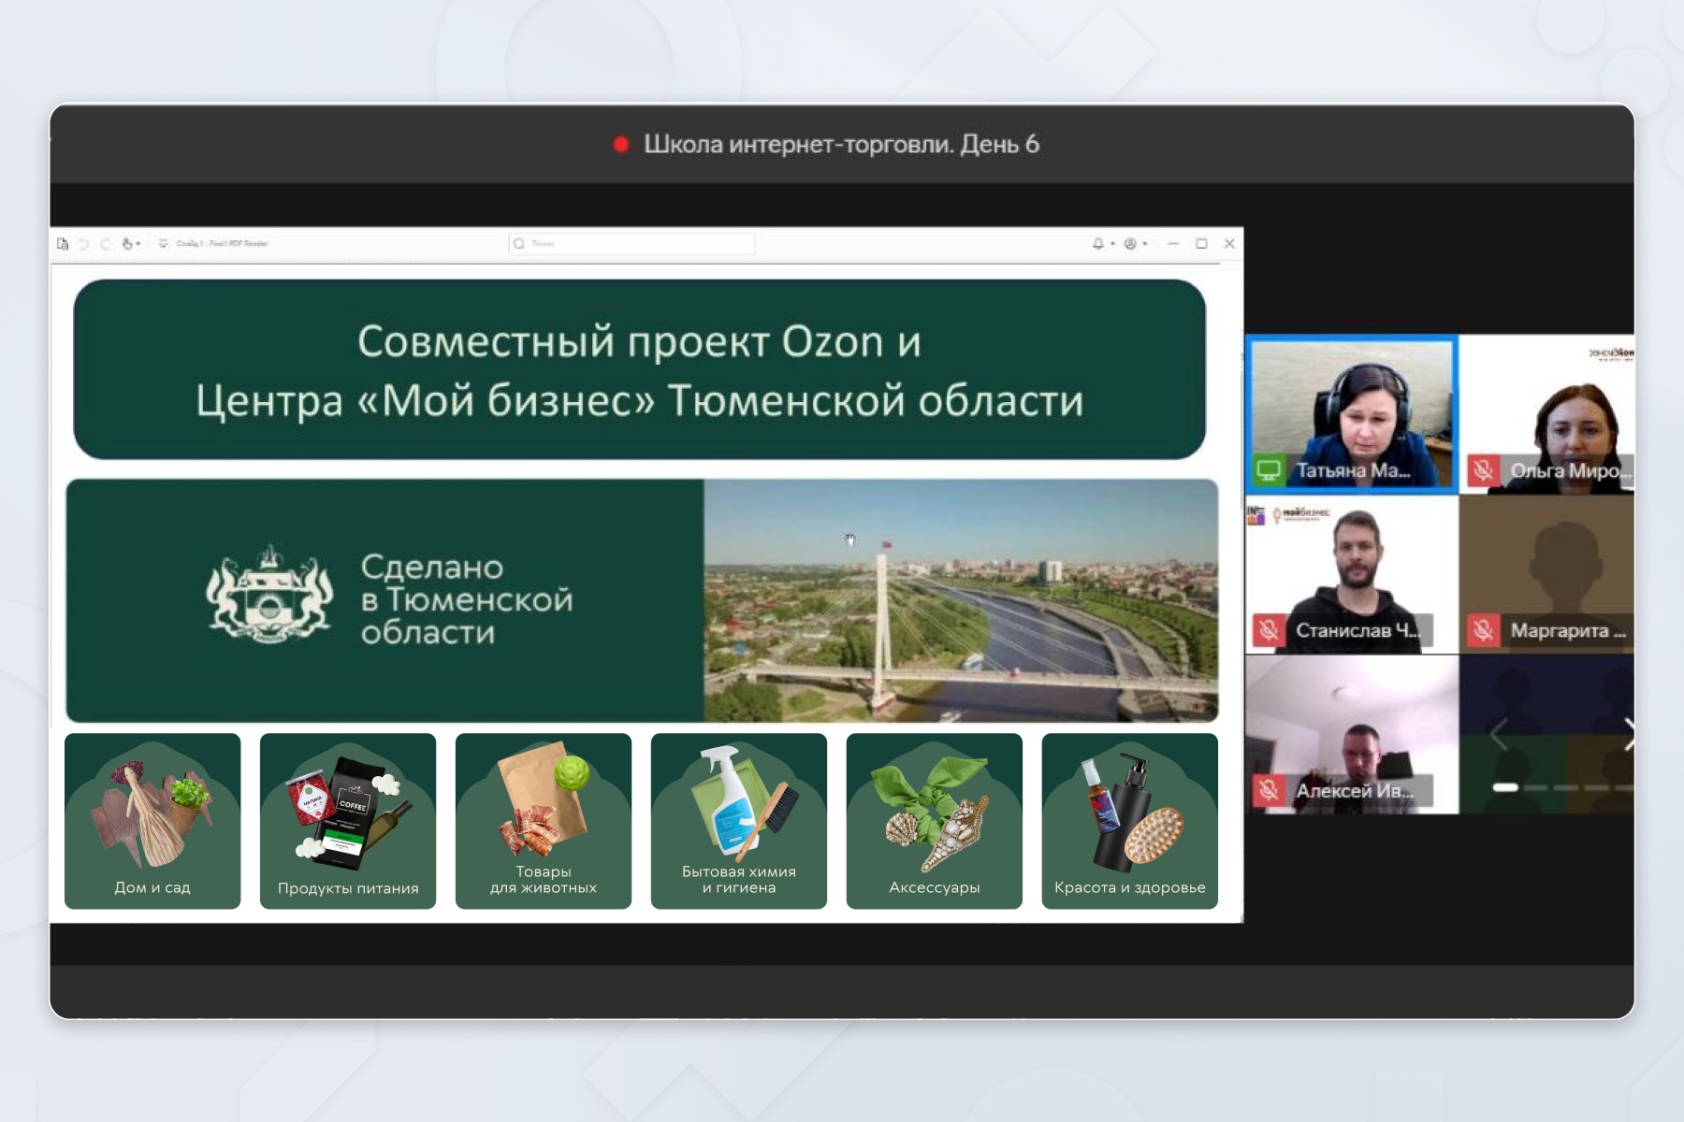Click the first participants page indicator dot
Image resolution: width=1684 pixels, height=1122 pixels.
pos(1505,787)
